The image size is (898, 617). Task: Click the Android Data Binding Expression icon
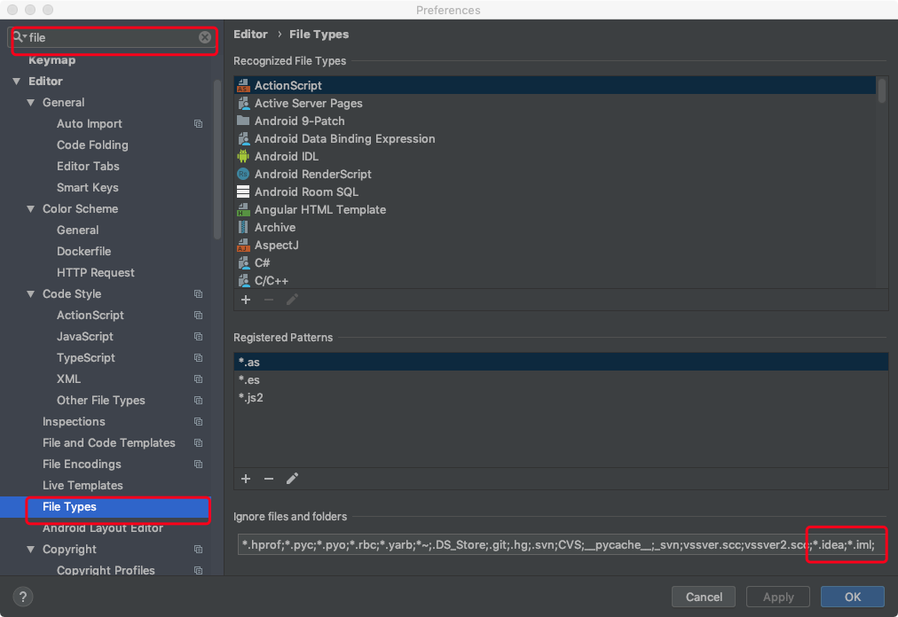point(243,138)
